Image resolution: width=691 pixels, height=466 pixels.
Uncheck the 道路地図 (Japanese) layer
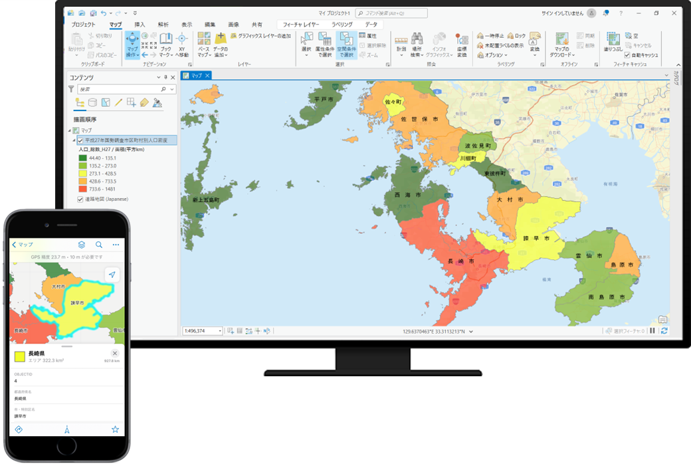click(x=80, y=199)
